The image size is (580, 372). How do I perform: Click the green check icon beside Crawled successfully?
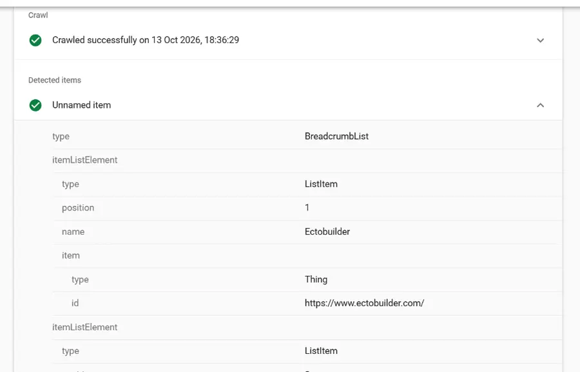tap(35, 40)
